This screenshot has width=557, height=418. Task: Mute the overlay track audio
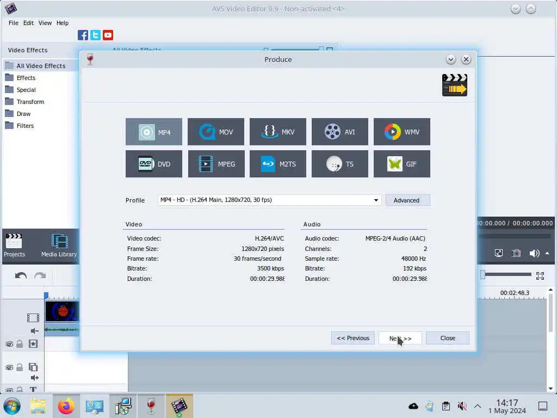[x=34, y=378]
